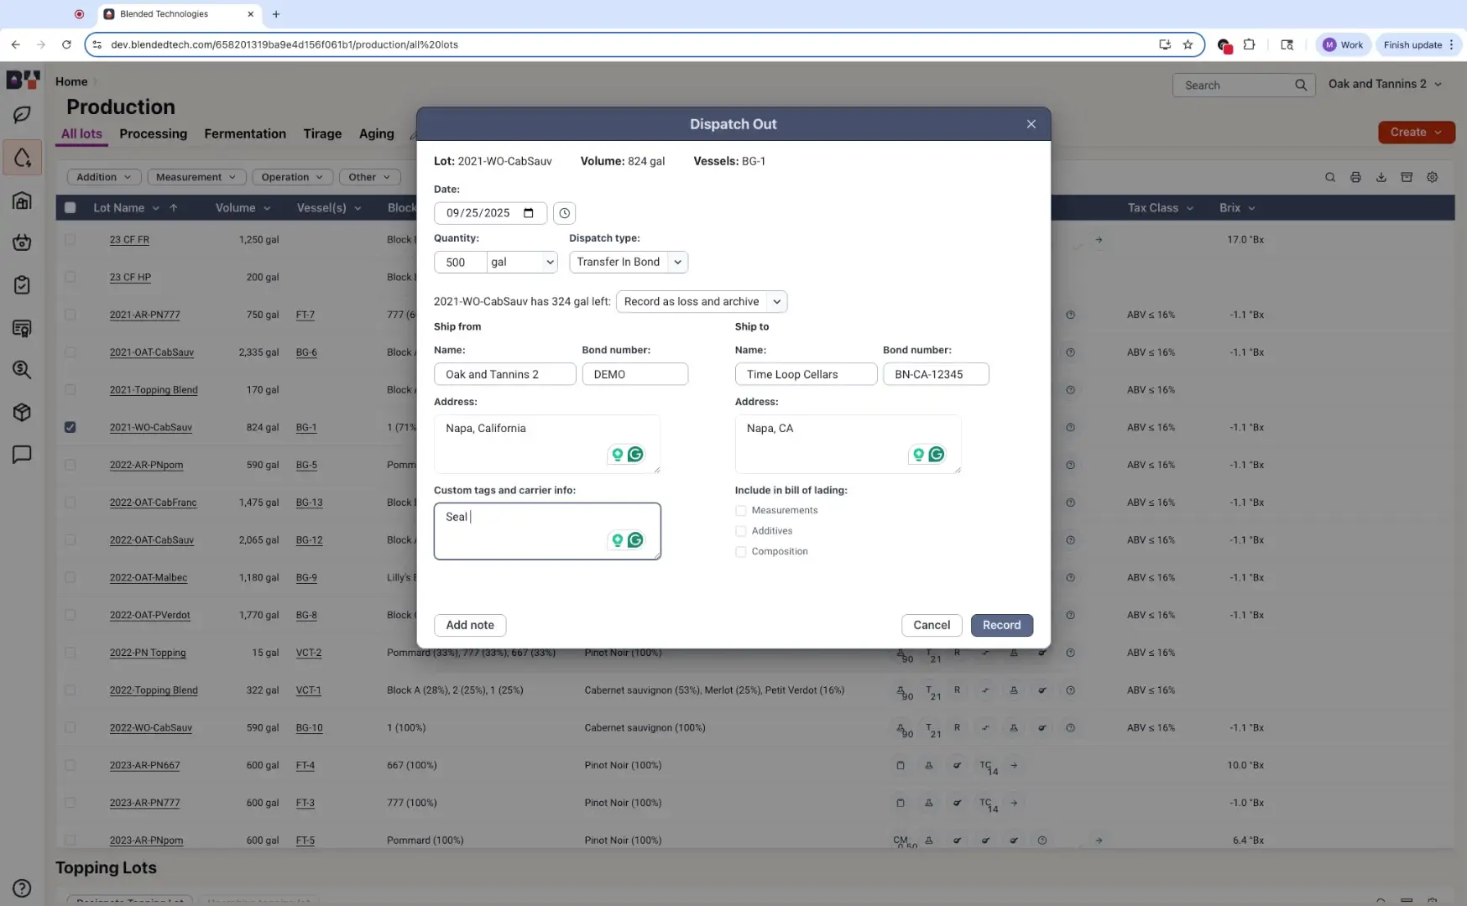Open the clipboard tasks sidebar icon
Viewport: 1467px width, 906px height.
pos(22,284)
